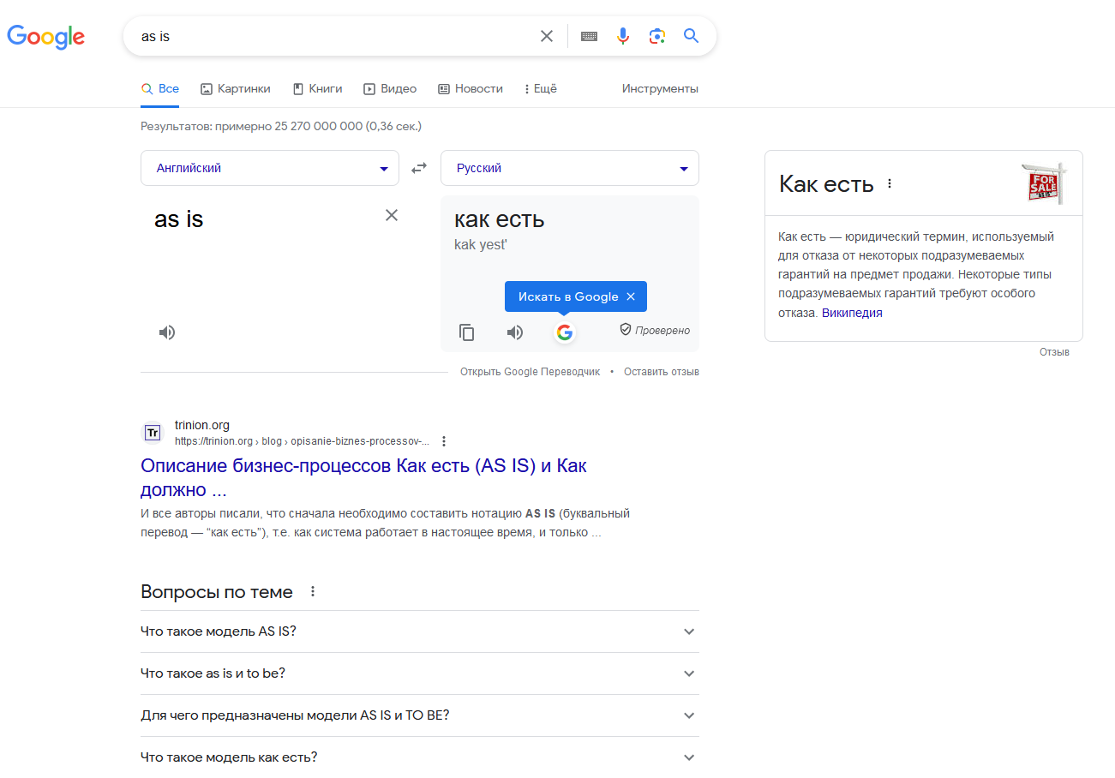Screen dimensions: 1115x778
Task: Click the trinion.org URL breadcrumb
Action: (x=302, y=441)
